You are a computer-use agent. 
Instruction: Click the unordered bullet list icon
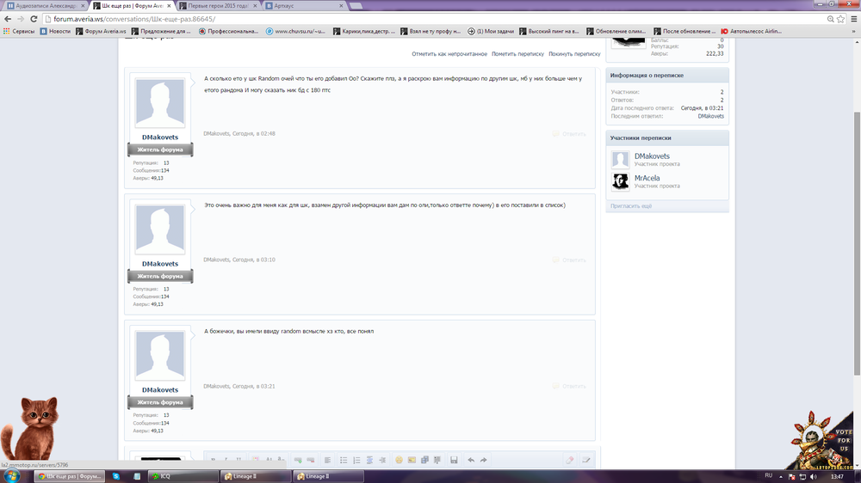[x=343, y=460]
